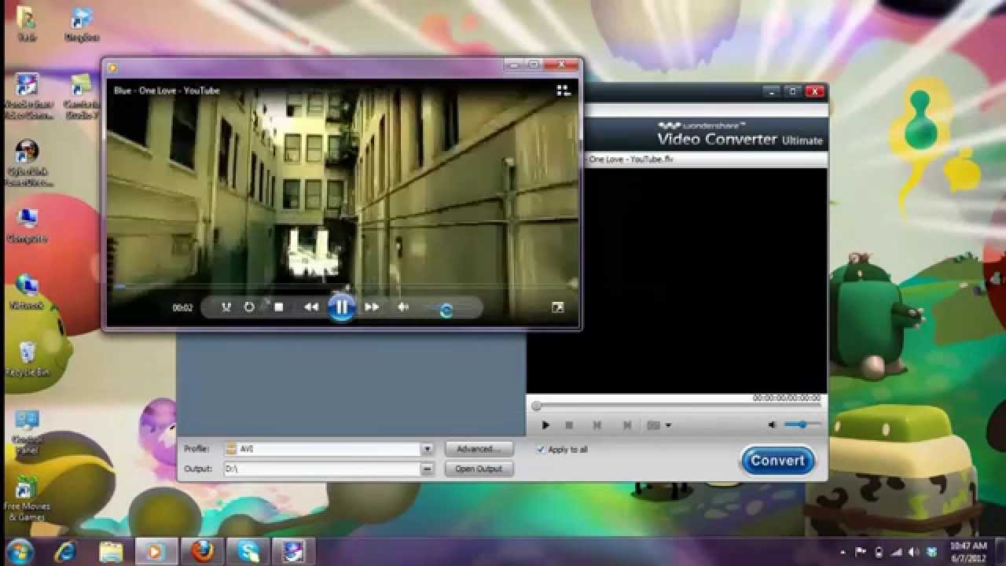The width and height of the screenshot is (1006, 566).
Task: Toggle the Apply to all checkbox
Action: (540, 450)
